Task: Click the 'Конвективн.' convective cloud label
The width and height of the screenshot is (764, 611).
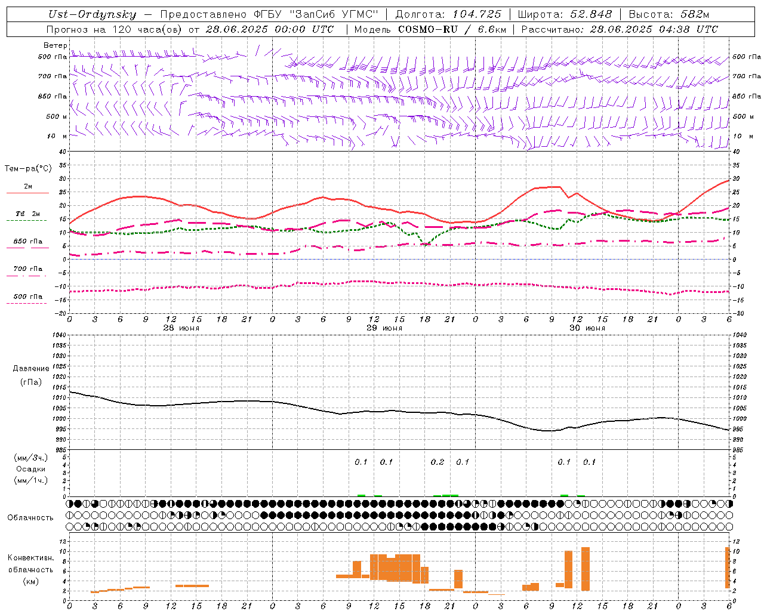Action: [31, 558]
